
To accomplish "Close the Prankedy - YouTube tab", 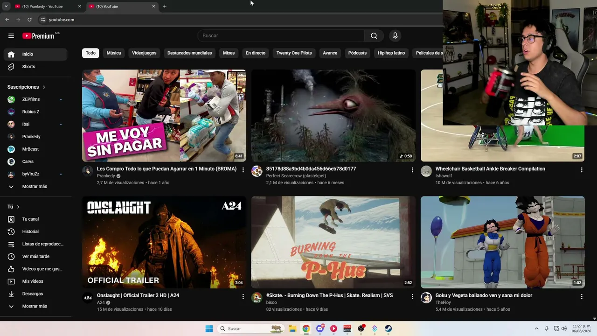I will click(79, 7).
